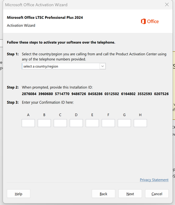This screenshot has height=205, width=175.
Task: Activate Confirmation ID box D
Action: click(76, 123)
